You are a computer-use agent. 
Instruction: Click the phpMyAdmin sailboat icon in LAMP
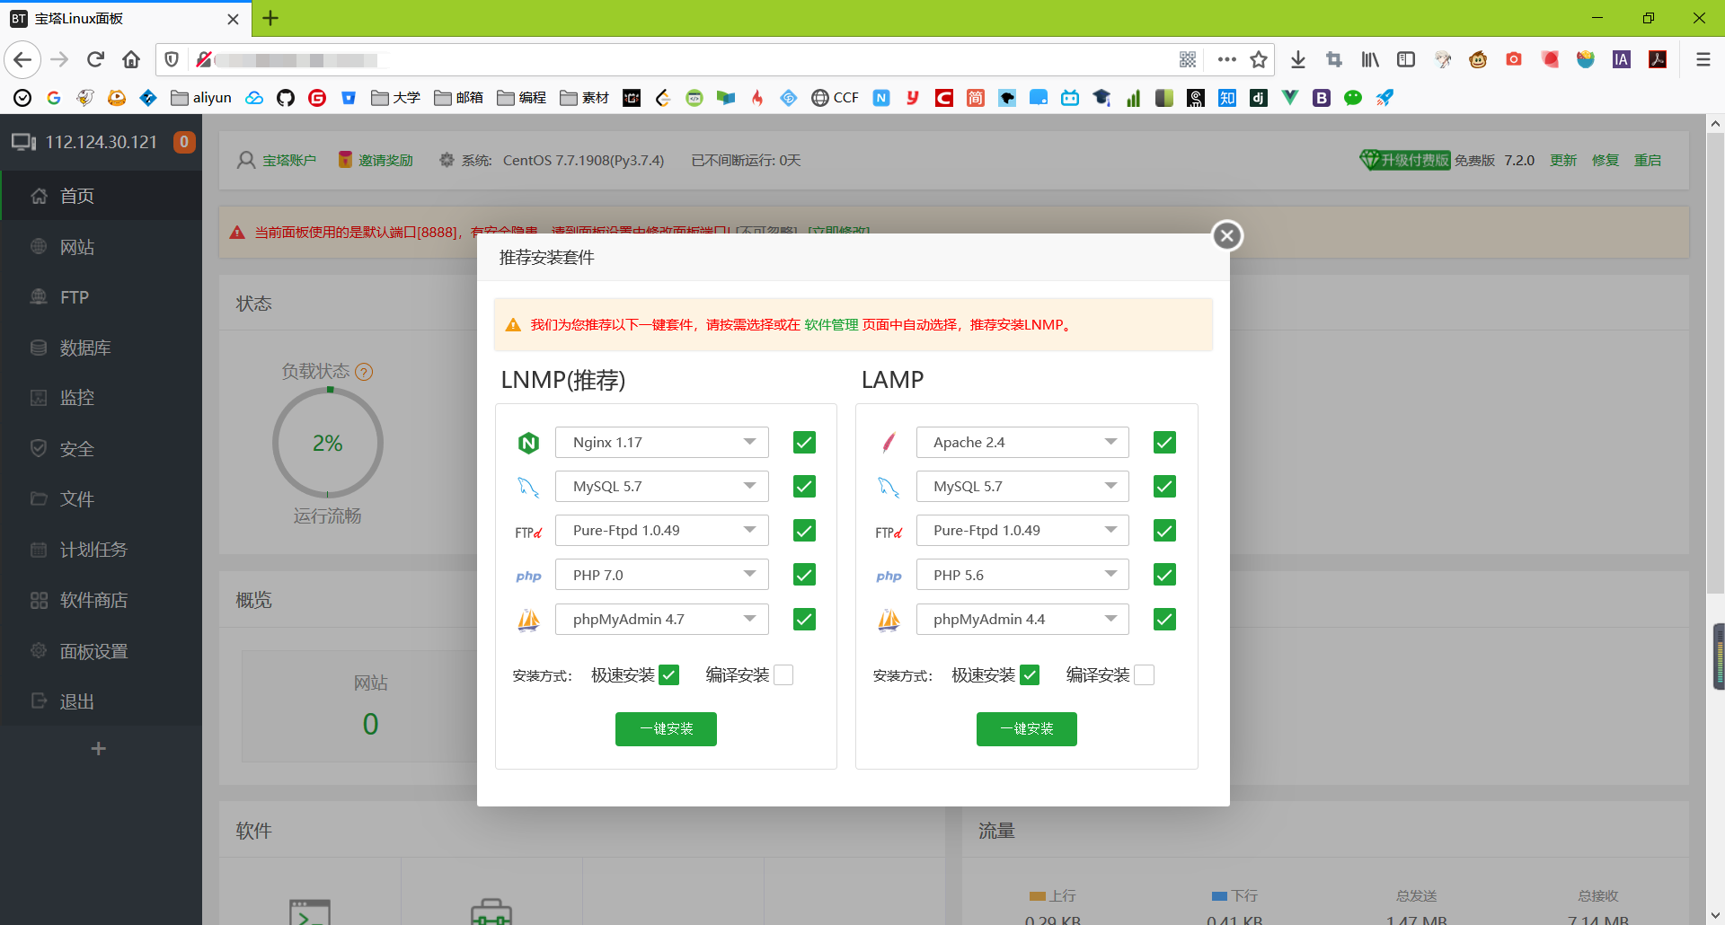(889, 620)
